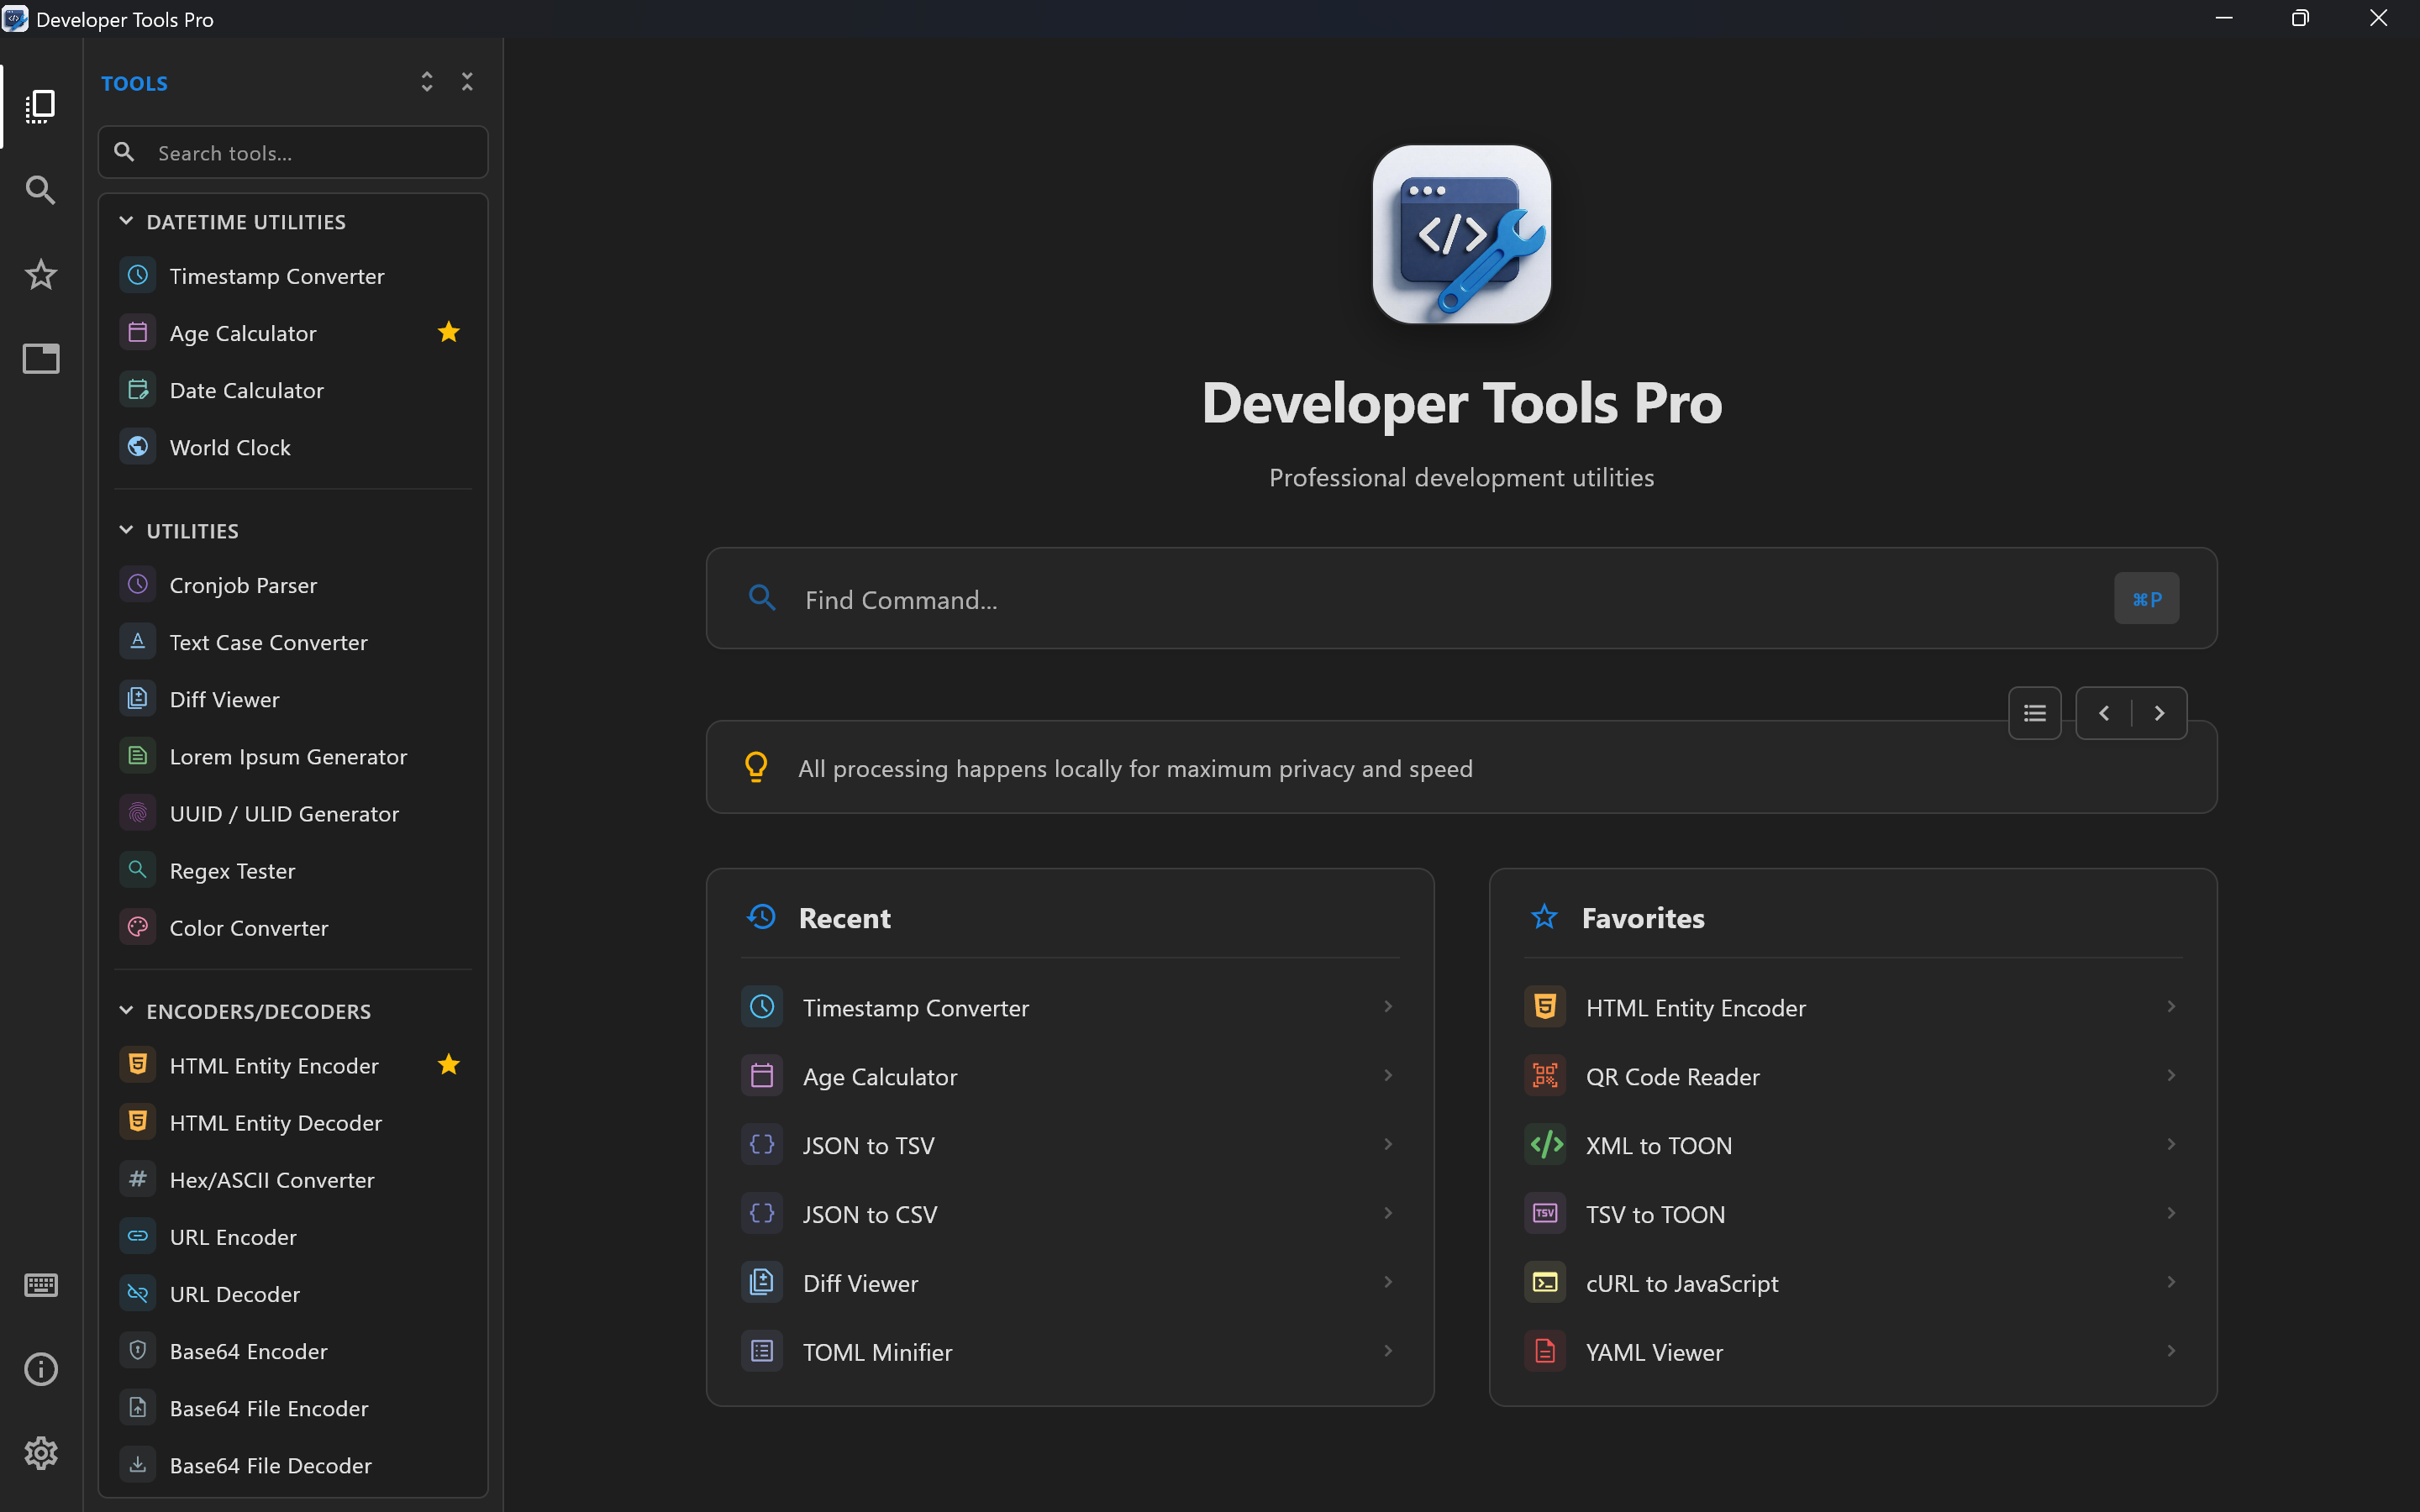Screen dimensions: 2420x1512
Task: Select Cronjob Parser in sidebar
Action: coord(292,585)
